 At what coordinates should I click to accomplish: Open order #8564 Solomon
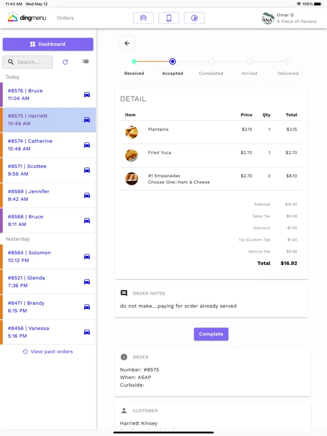click(48, 257)
